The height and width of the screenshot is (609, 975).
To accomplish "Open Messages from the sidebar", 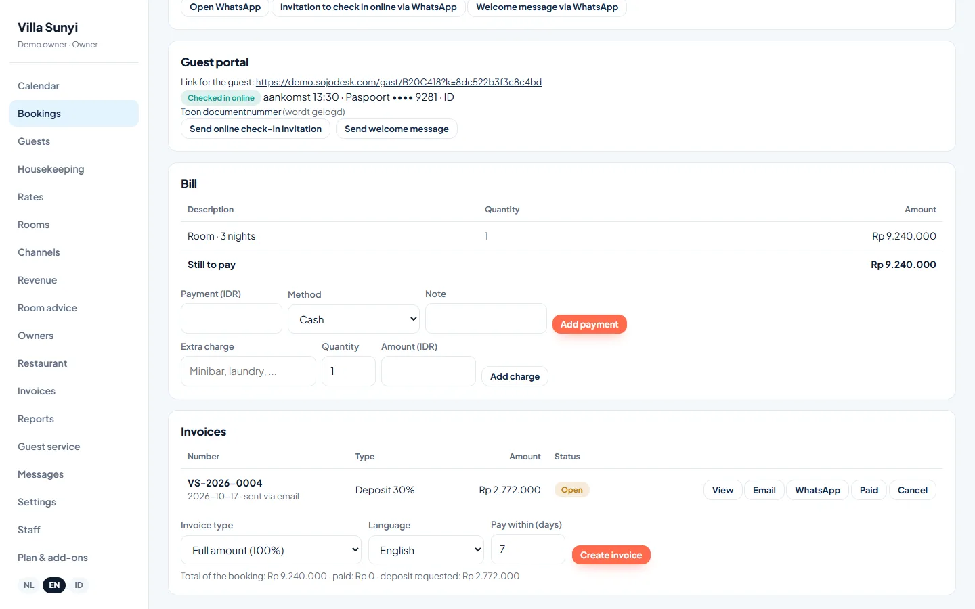I will [74, 474].
